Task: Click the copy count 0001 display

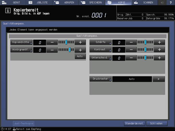Action: [99, 15]
